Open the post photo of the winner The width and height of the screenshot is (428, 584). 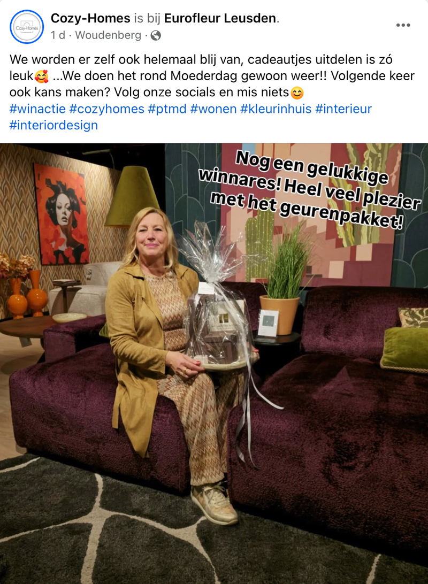pos(214,364)
